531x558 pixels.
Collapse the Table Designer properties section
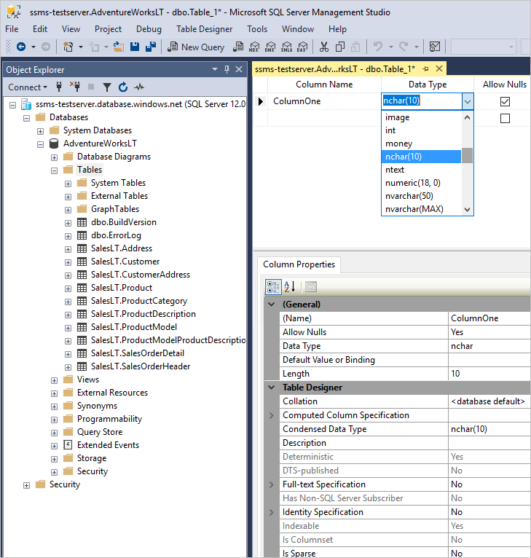(272, 388)
